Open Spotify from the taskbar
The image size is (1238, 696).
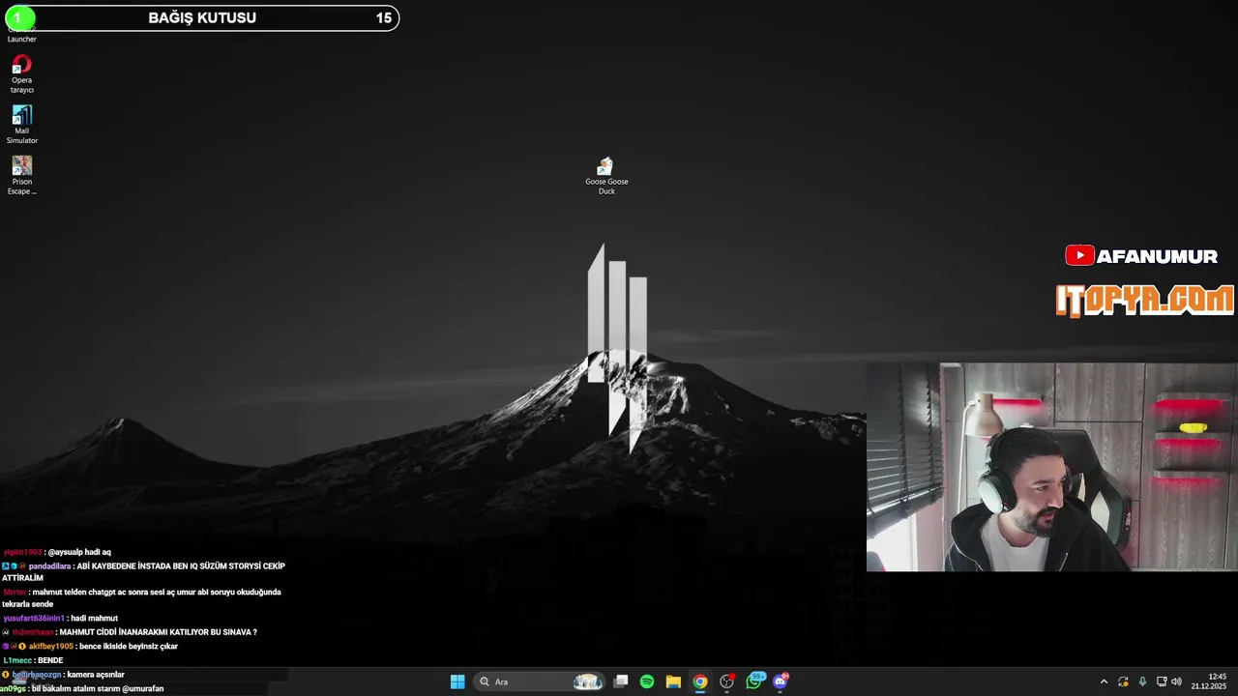point(647,681)
